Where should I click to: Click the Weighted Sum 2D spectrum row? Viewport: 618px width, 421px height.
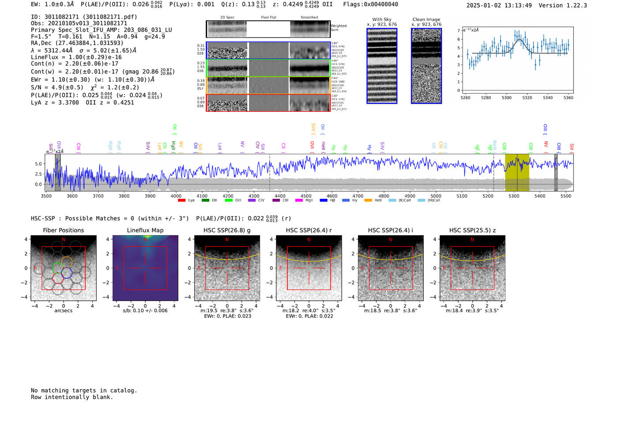tap(268, 29)
